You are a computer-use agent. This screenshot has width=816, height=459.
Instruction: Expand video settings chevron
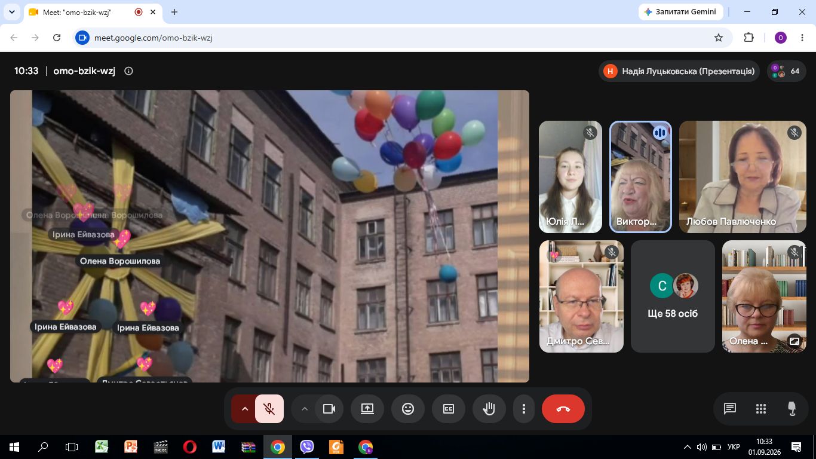(x=304, y=409)
